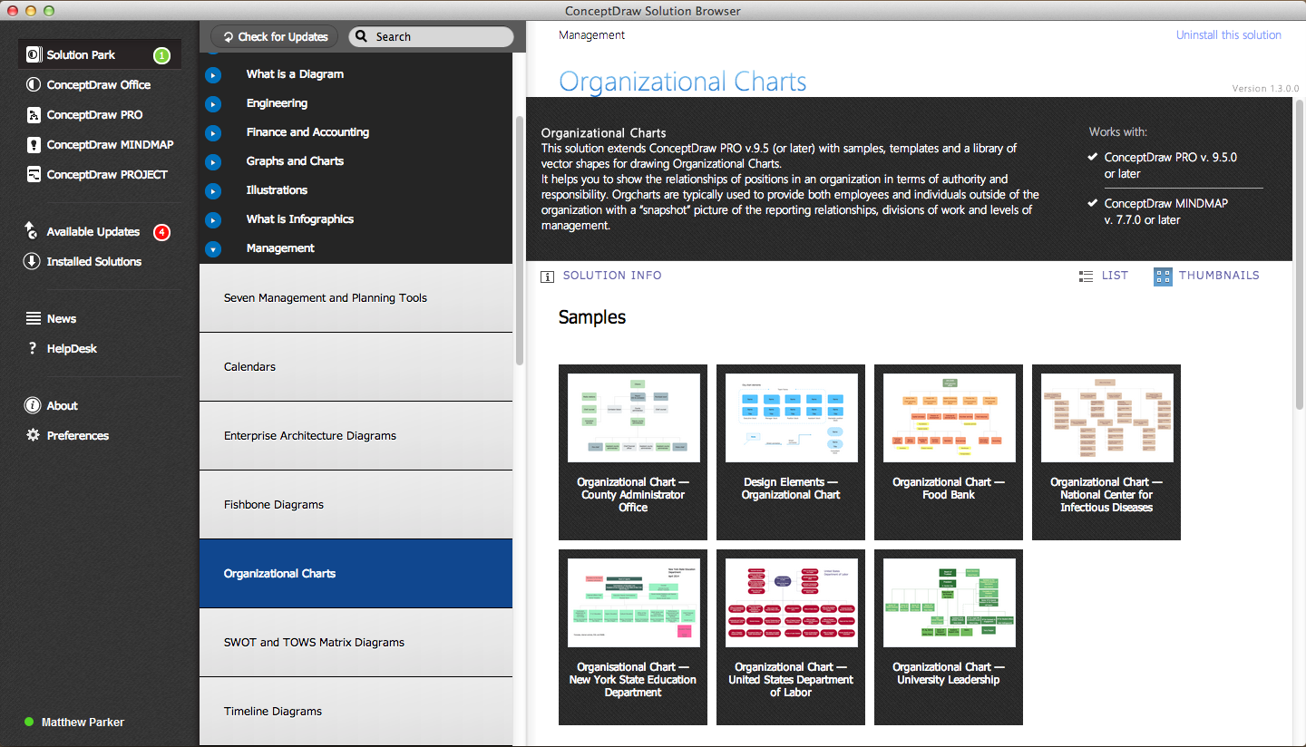Click the Engineering category label

coord(277,103)
